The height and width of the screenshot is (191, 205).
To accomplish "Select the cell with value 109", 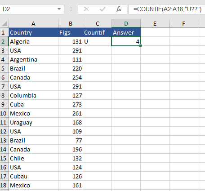I will click(71, 131).
